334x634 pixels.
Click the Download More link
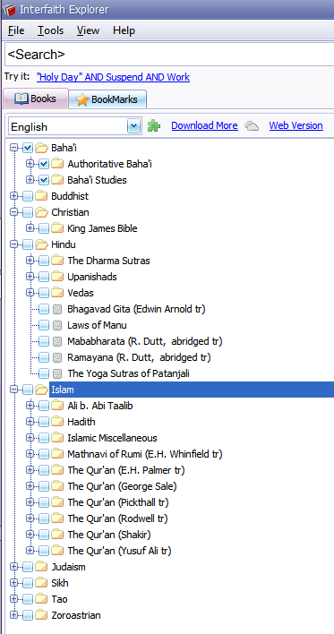pyautogui.click(x=204, y=125)
